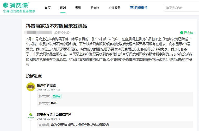This screenshot has height=131, width=199.
Task: Click the 解决方式 label
Action: [x=44, y=96]
